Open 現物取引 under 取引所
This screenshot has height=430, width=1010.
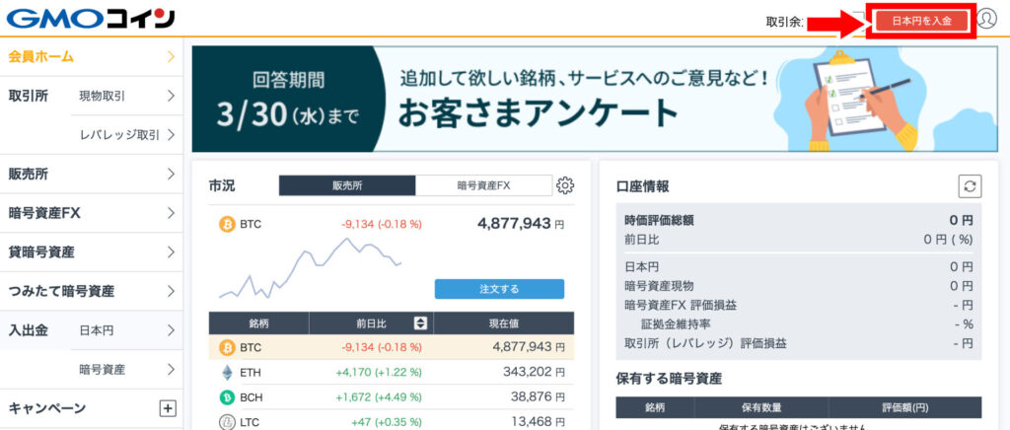pos(127,96)
